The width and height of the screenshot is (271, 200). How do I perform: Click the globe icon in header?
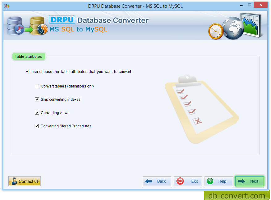tap(233, 28)
